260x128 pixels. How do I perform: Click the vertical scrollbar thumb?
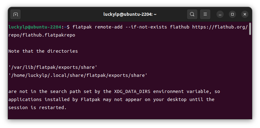coord(250,29)
